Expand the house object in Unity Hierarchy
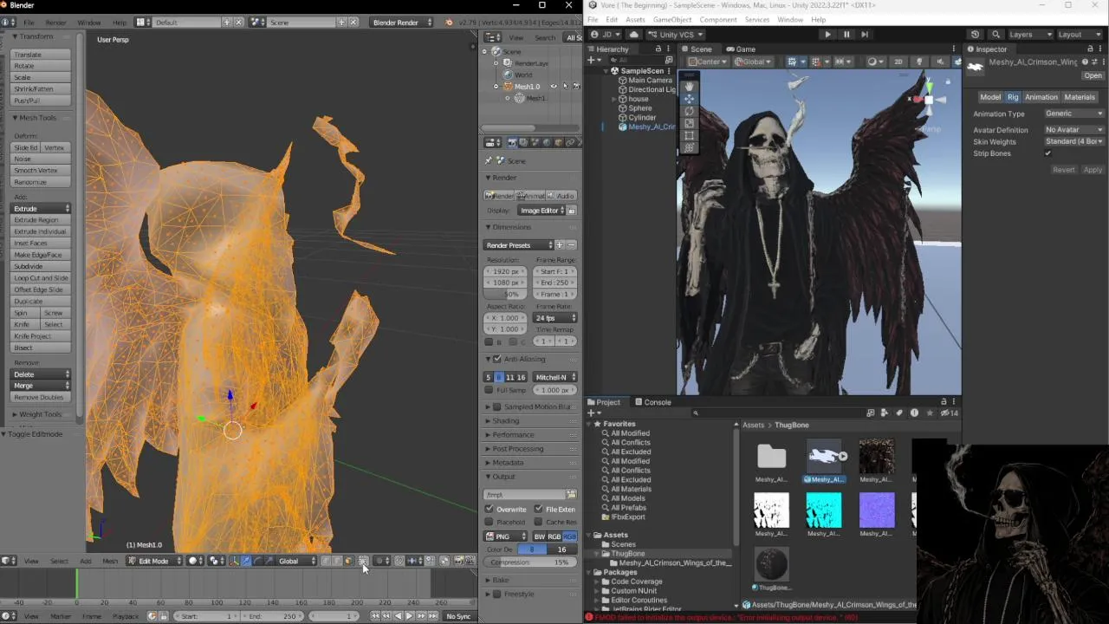 [x=613, y=99]
